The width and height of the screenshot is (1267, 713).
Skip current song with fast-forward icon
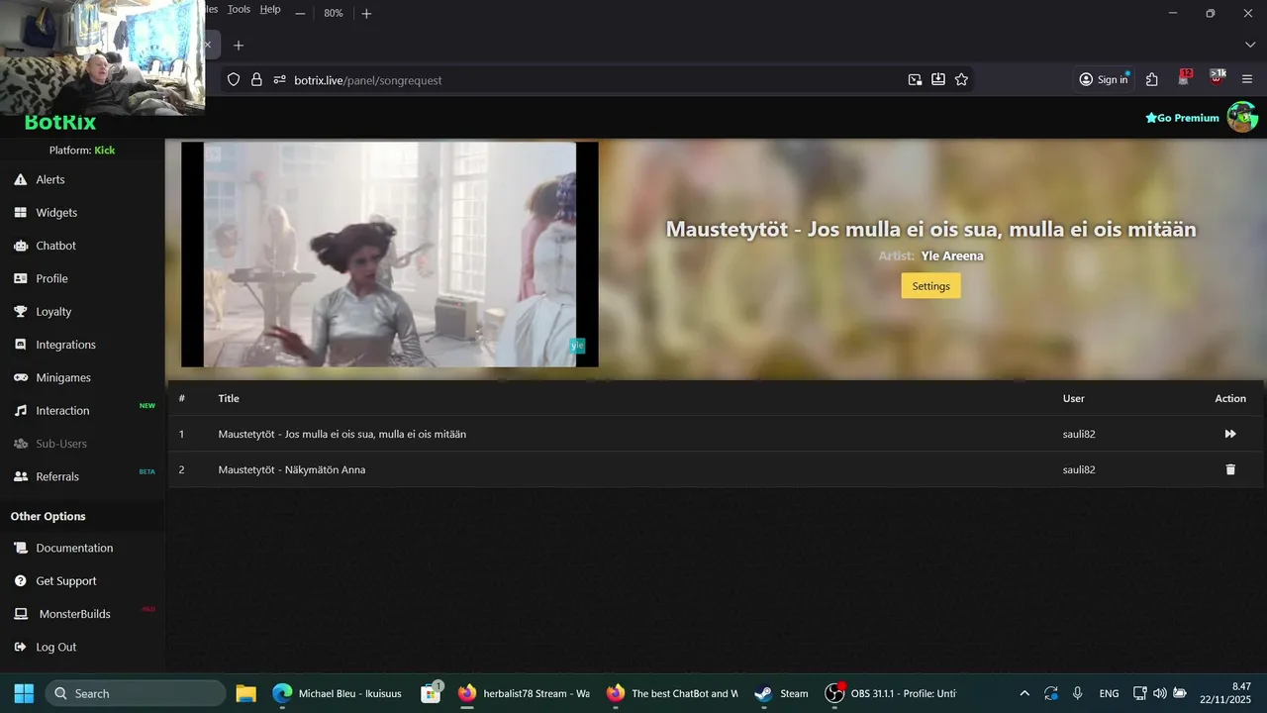1230,434
